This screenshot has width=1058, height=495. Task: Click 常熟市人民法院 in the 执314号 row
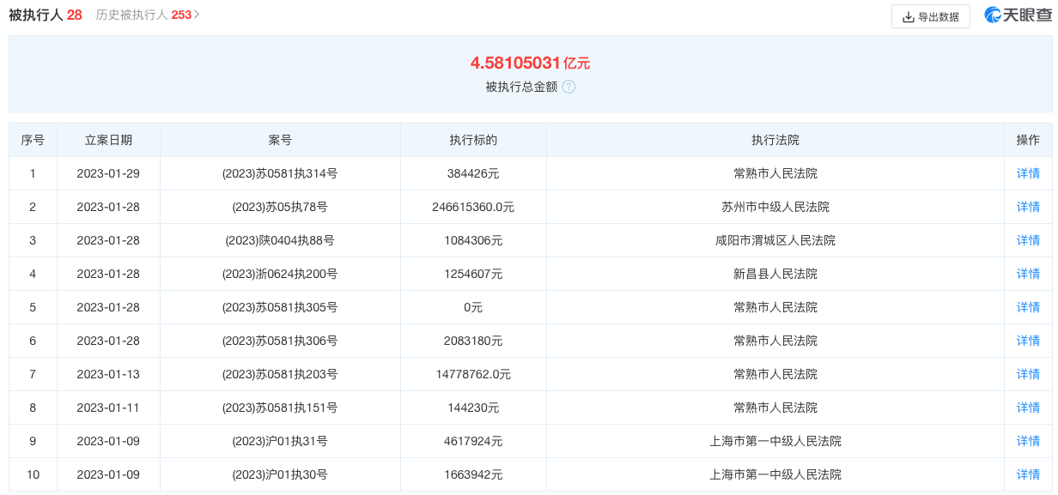click(775, 173)
